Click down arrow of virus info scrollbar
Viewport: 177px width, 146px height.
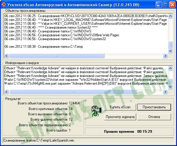point(170,87)
